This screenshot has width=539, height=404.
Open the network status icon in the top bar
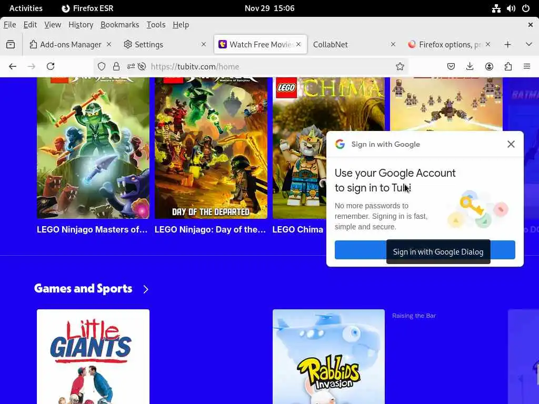[x=496, y=8]
